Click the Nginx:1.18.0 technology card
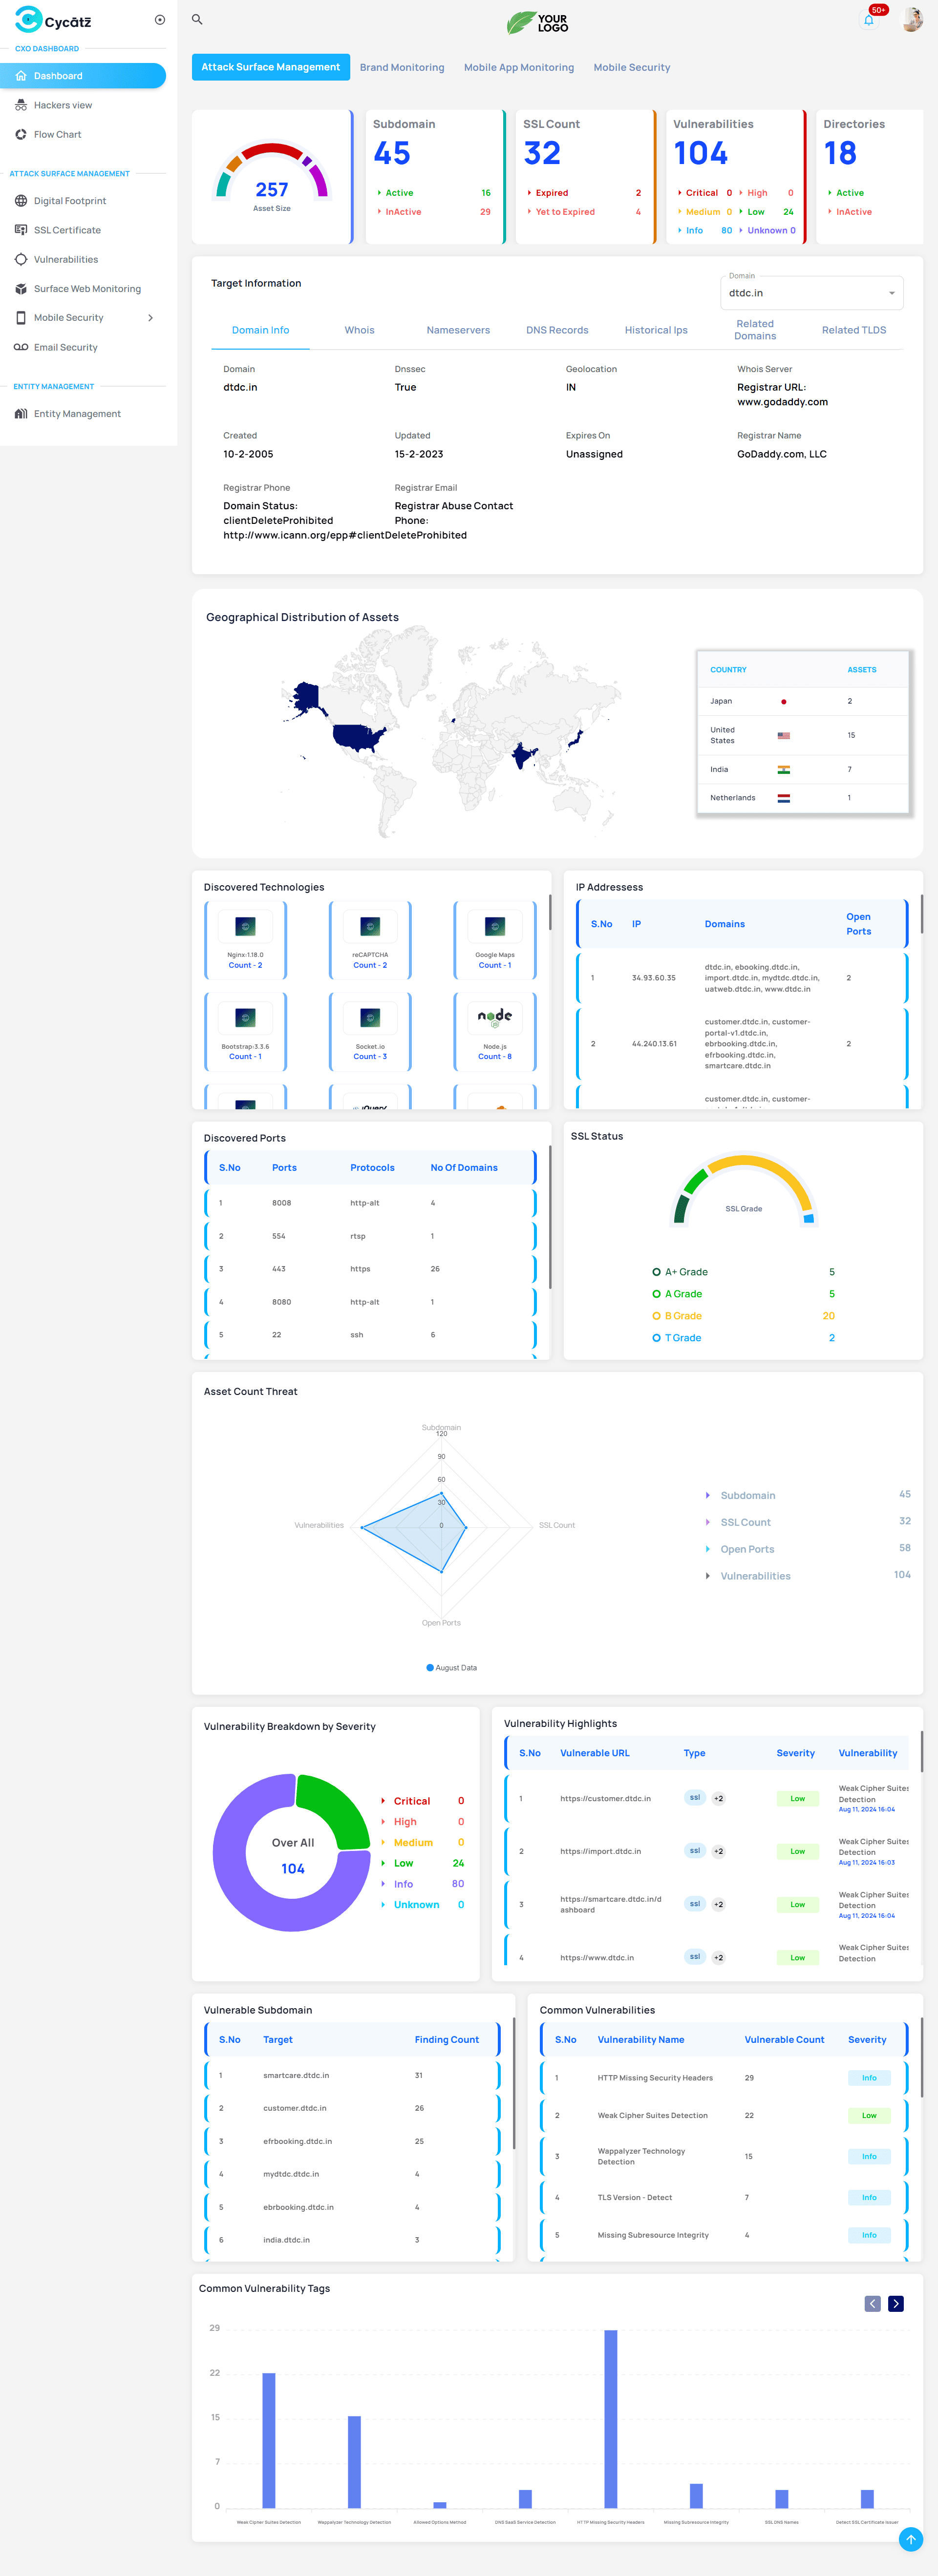 tap(245, 941)
